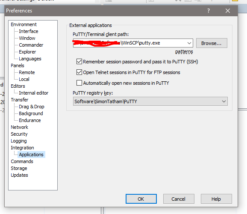Click the Cancel button
247x214 pixels.
pos(179,199)
